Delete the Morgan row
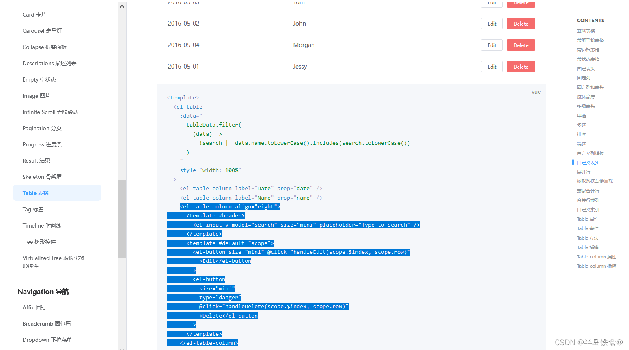The image size is (629, 350). [x=521, y=45]
